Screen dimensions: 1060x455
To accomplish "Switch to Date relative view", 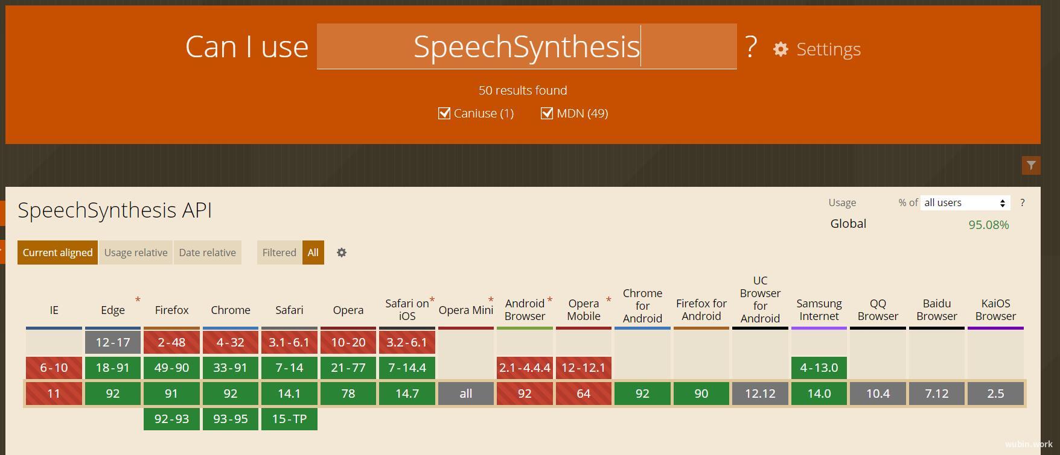I will coord(207,253).
